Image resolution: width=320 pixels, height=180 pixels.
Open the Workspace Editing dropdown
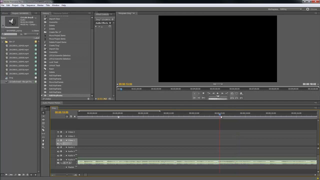tap(290, 9)
